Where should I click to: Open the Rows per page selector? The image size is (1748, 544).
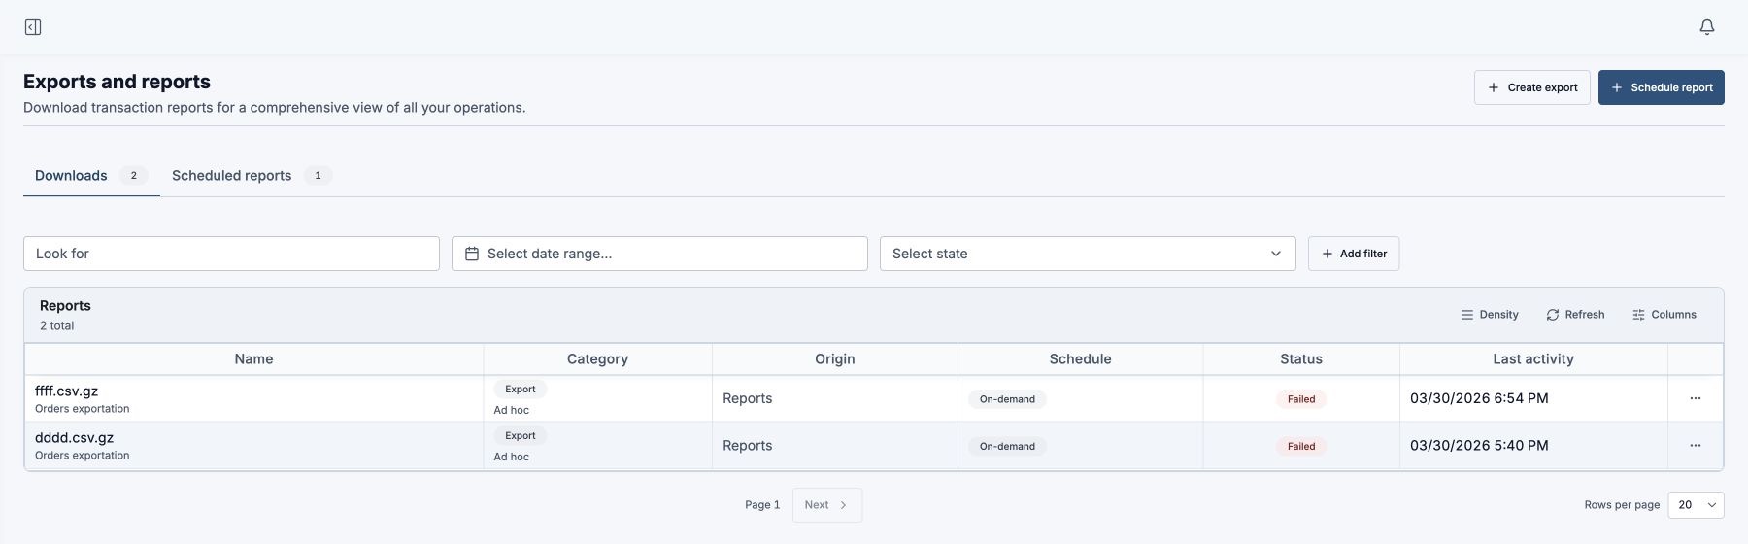click(1697, 505)
